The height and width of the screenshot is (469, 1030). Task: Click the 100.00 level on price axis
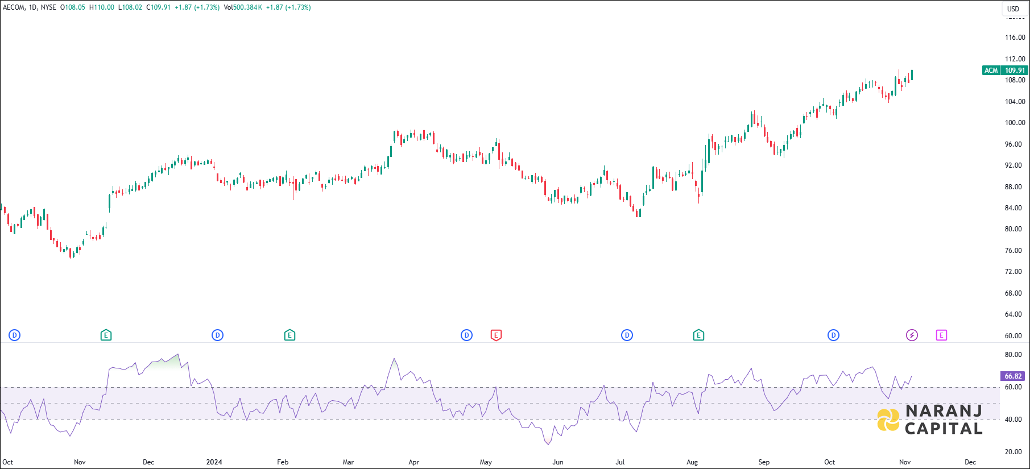1014,123
